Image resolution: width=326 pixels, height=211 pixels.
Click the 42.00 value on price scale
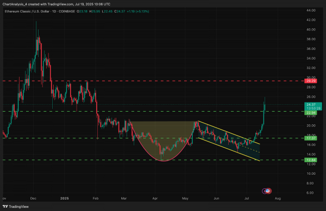[x=311, y=20]
